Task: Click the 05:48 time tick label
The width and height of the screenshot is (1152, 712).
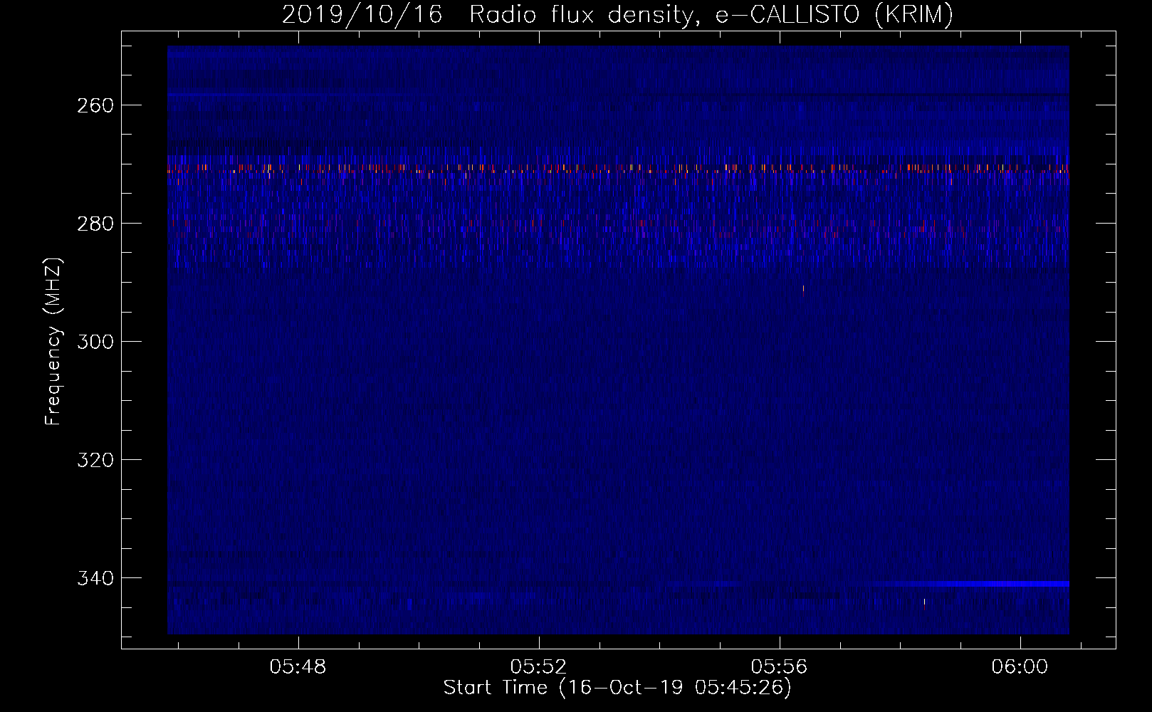Action: [x=298, y=667]
